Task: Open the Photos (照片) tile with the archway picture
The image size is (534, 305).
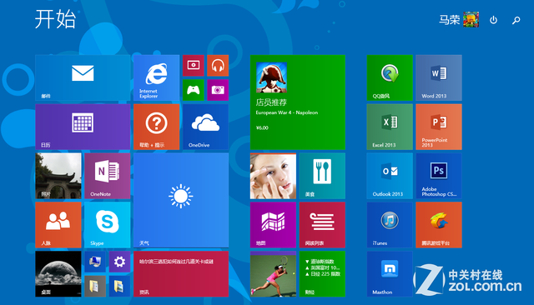Action: pos(58,176)
